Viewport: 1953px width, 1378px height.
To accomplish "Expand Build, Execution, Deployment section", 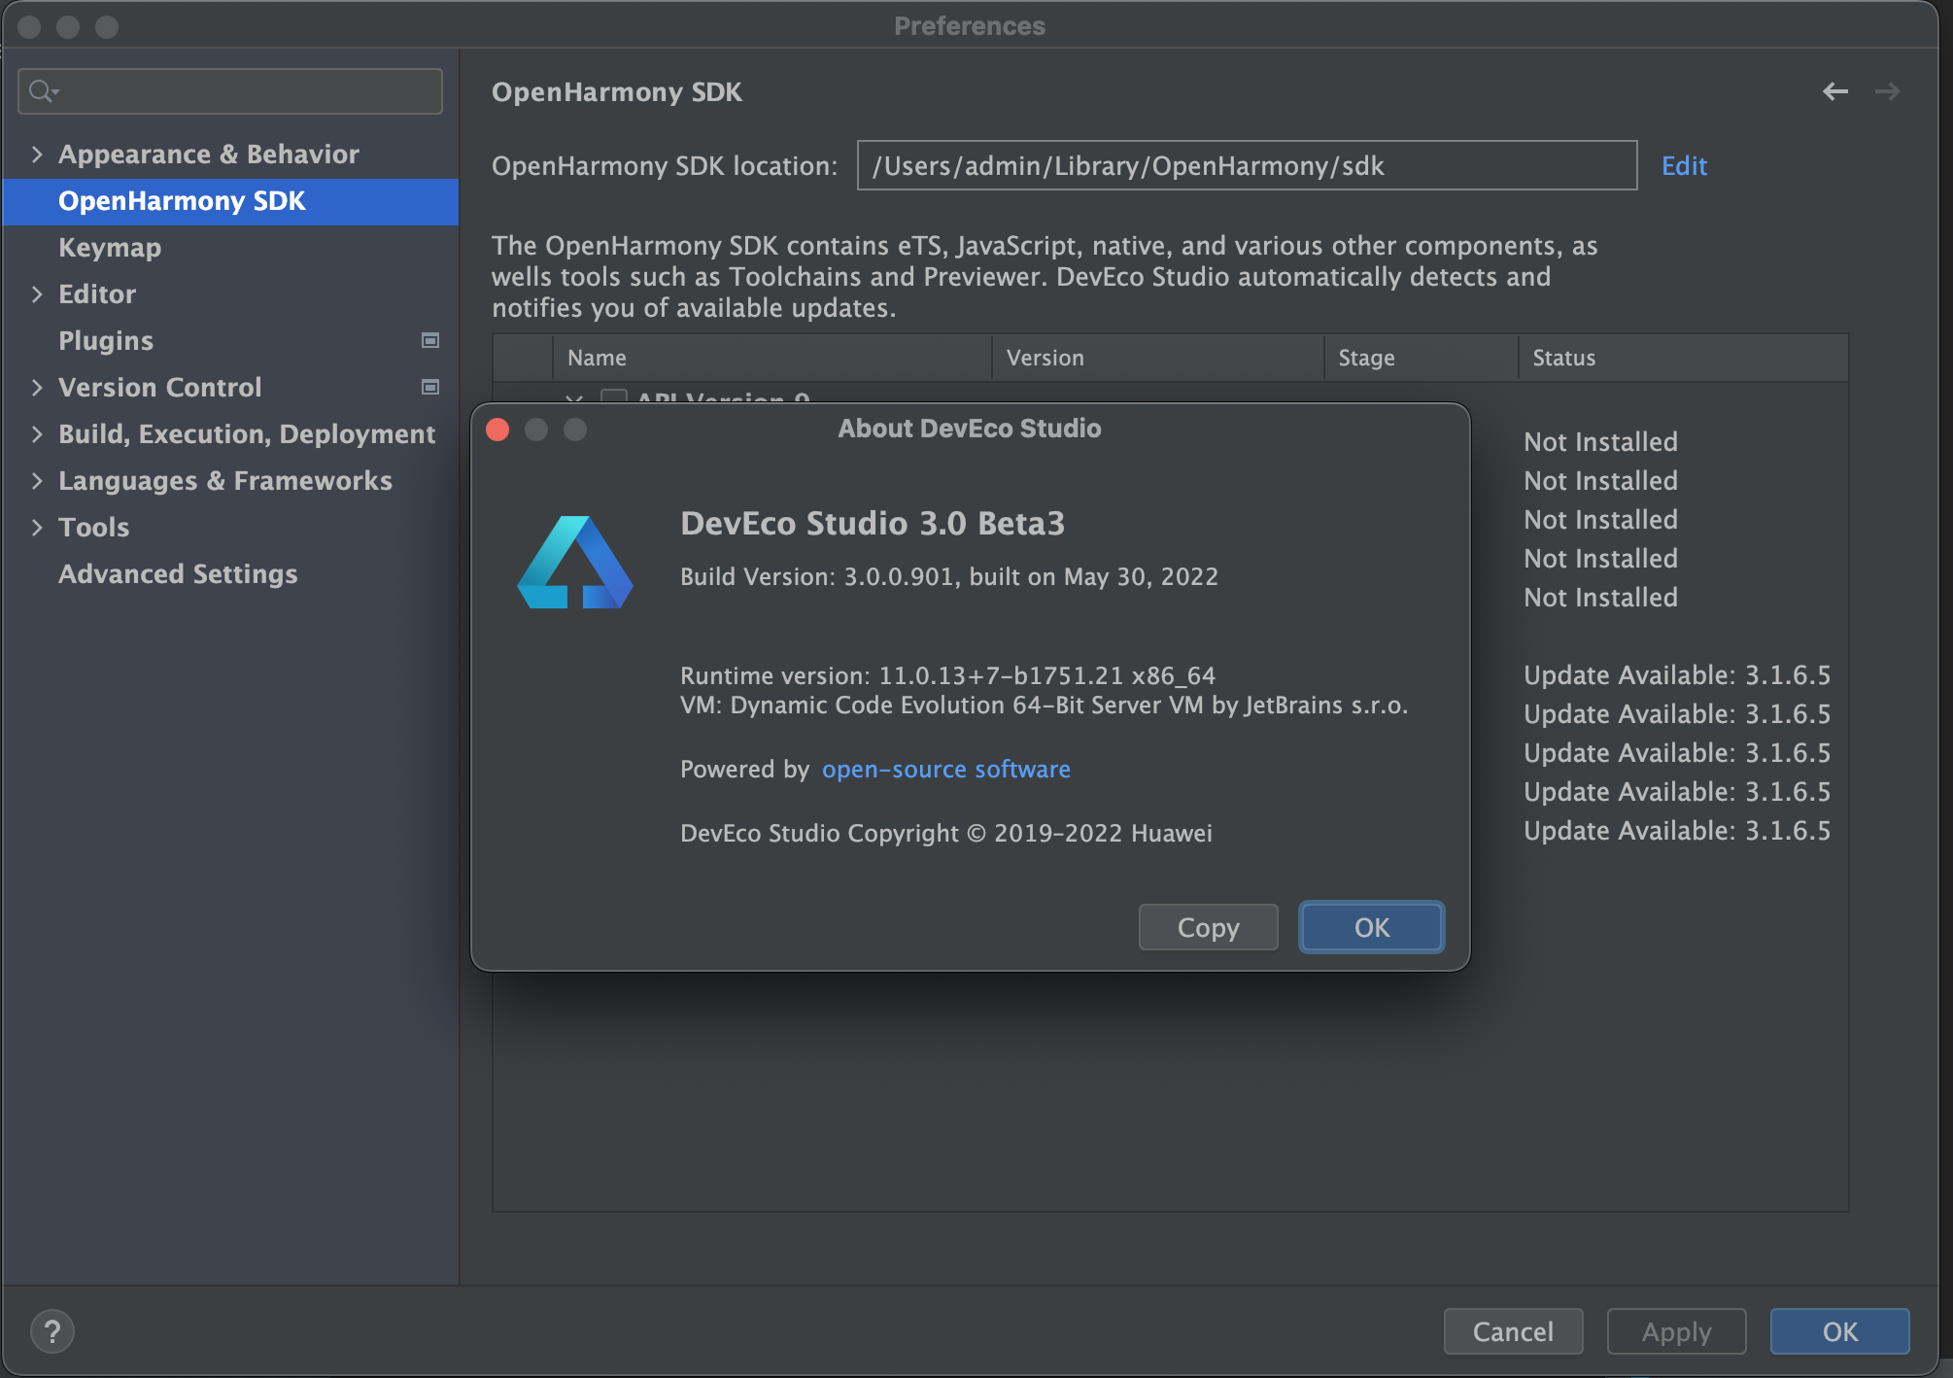I will 37,434.
